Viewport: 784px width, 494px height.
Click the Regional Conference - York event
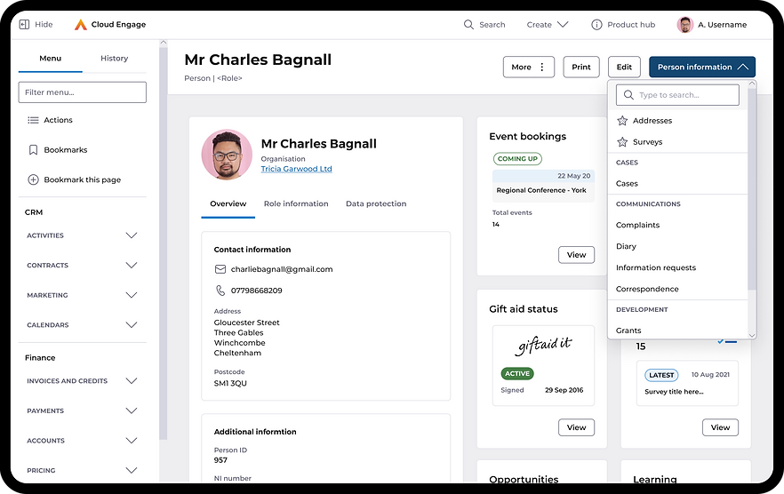coord(541,190)
